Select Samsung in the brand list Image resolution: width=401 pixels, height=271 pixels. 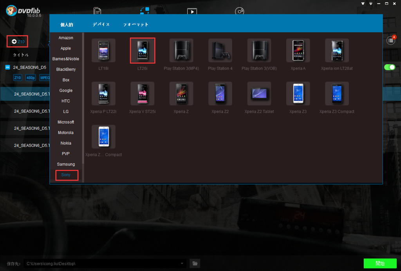(x=66, y=164)
